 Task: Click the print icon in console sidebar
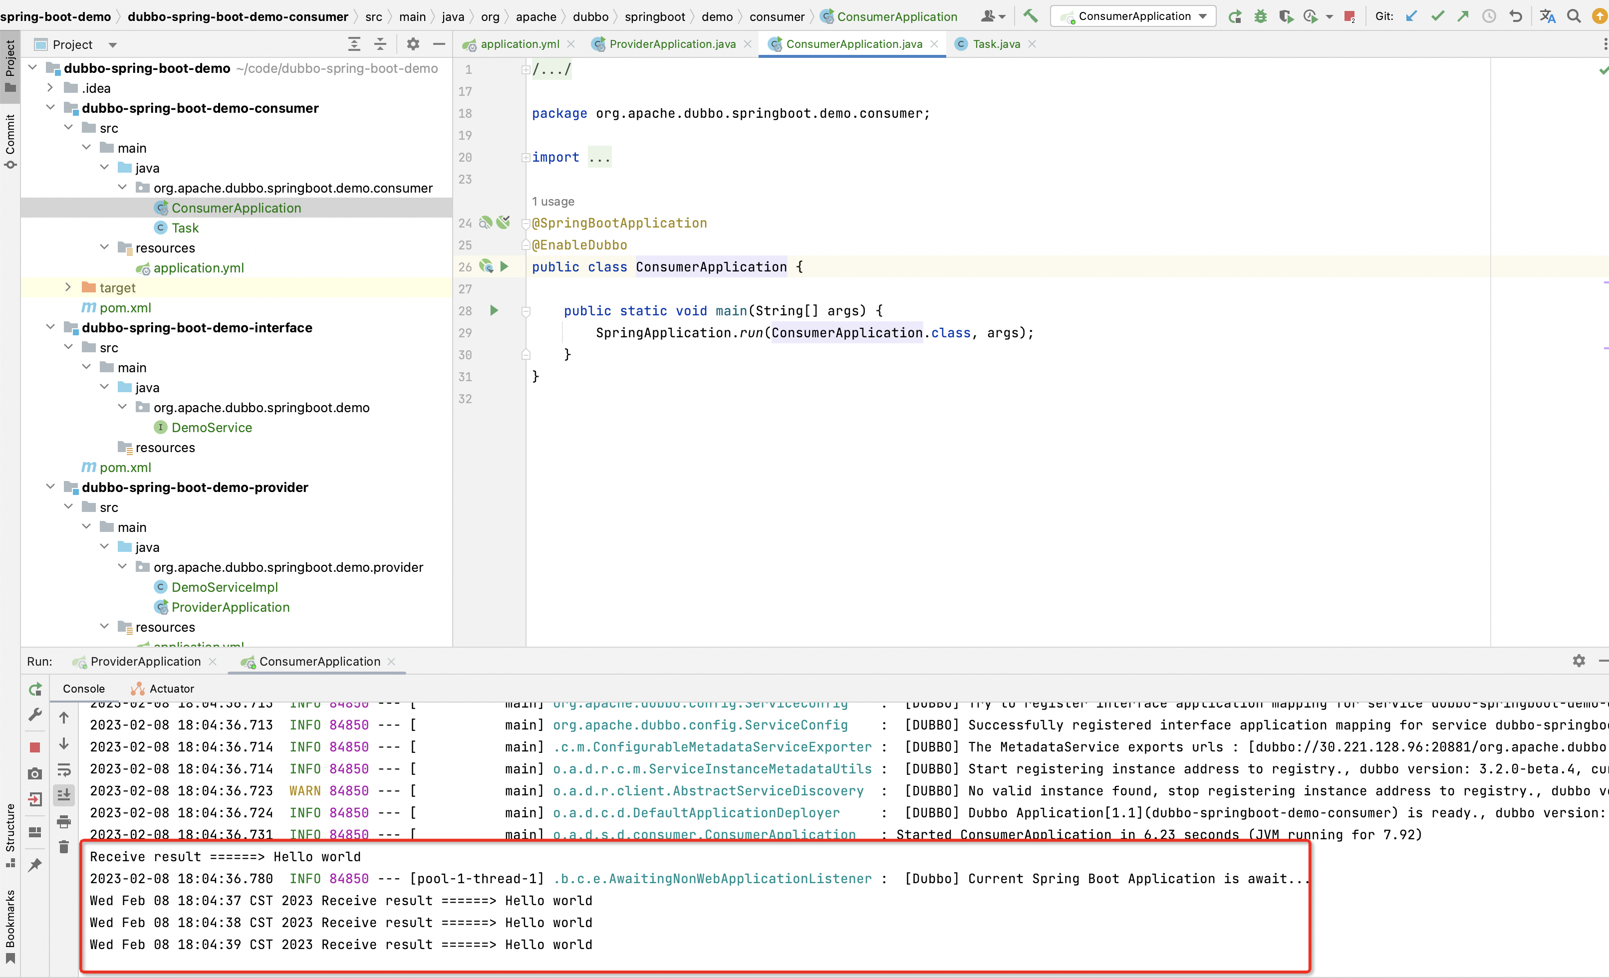tap(64, 821)
